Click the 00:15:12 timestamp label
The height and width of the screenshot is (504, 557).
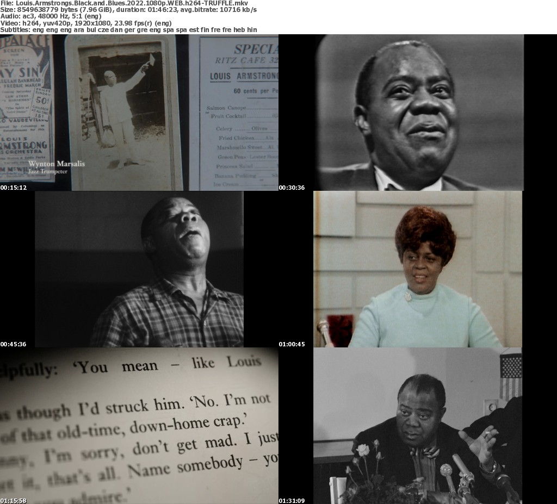tap(14, 188)
